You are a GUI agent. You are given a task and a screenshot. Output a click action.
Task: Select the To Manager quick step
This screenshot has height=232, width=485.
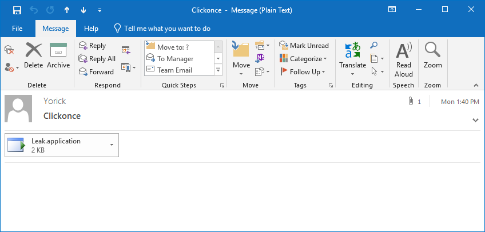tap(174, 59)
